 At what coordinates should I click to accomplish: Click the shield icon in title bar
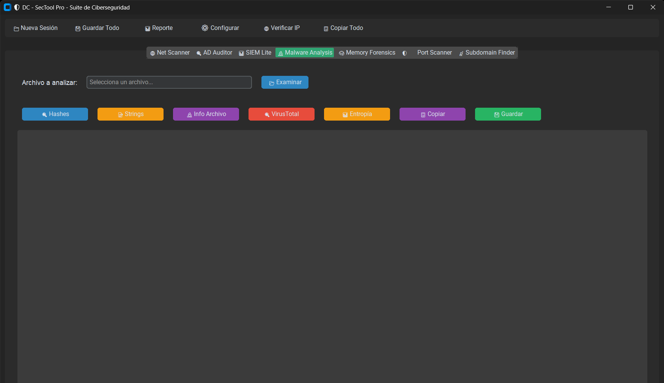pyautogui.click(x=17, y=8)
